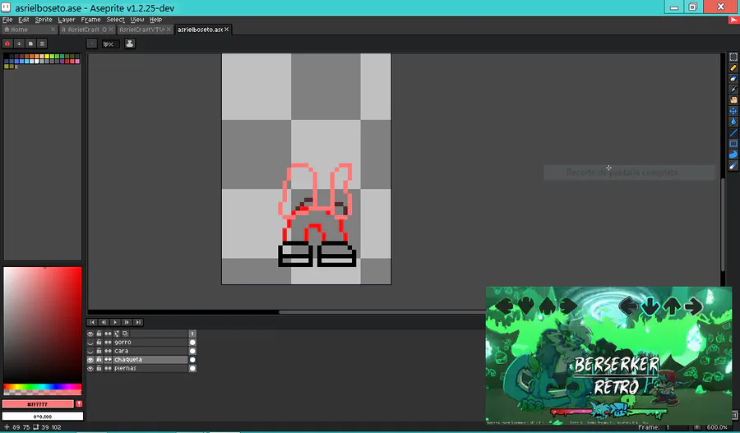Hide the piernas layer
The image size is (740, 433).
[90, 368]
